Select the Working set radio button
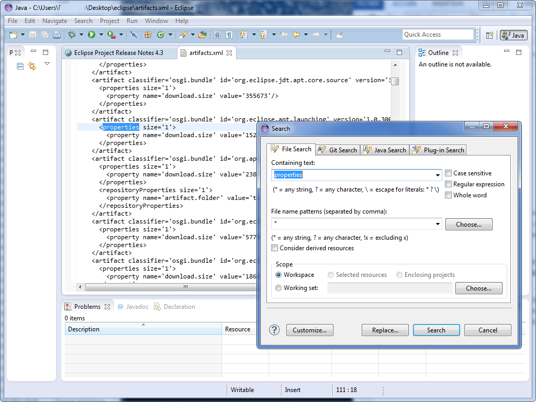The height and width of the screenshot is (402, 536). click(278, 288)
